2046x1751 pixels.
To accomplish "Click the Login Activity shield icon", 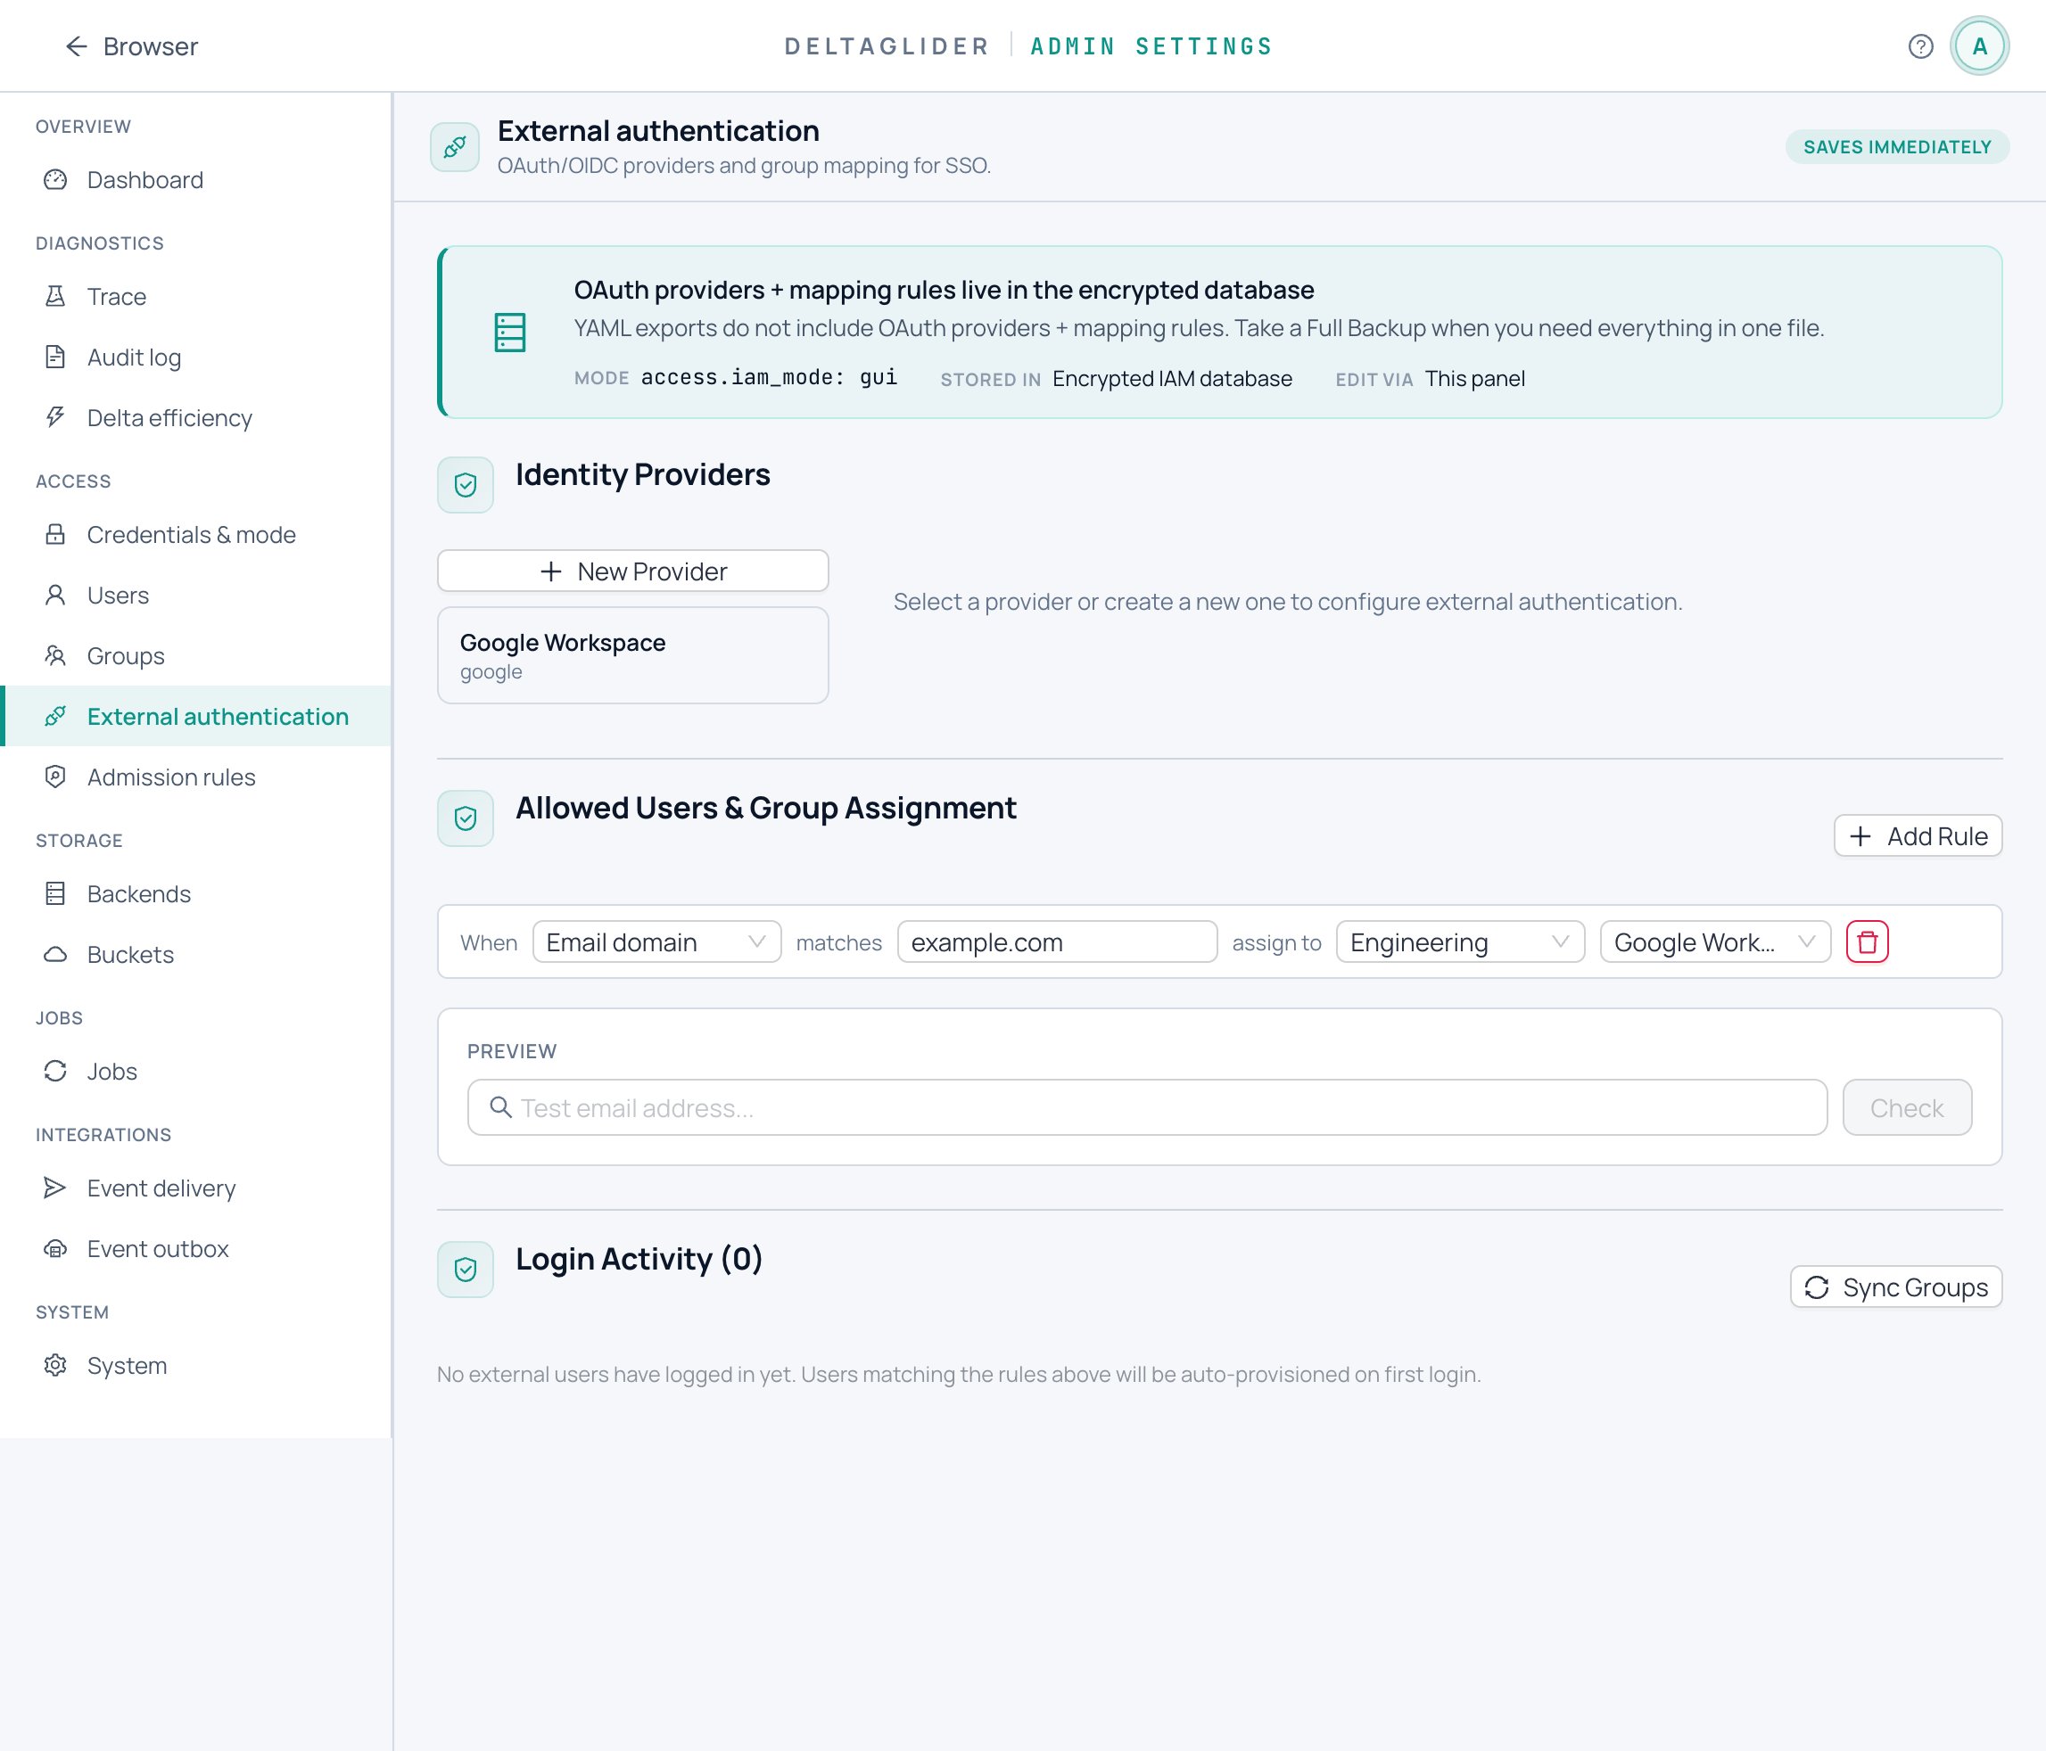I will (x=465, y=1270).
